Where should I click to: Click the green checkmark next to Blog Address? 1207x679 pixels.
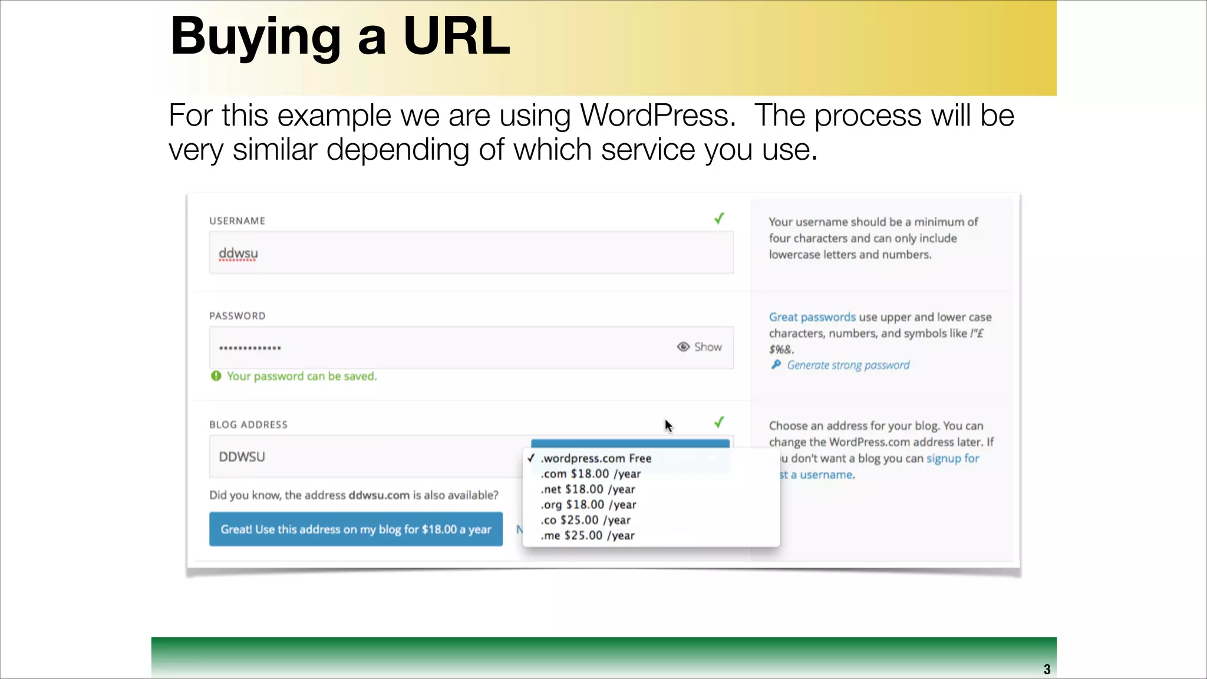[719, 422]
